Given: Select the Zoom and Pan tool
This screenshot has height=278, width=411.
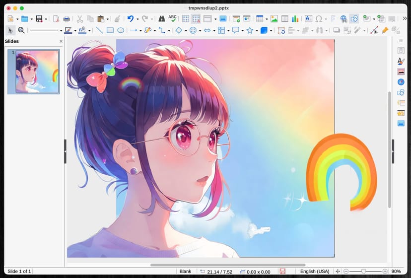Looking at the screenshot, I should [x=21, y=30].
